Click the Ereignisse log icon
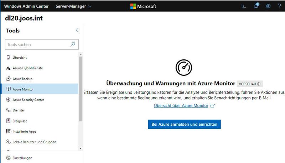This screenshot has width=285, height=163. point(8,121)
